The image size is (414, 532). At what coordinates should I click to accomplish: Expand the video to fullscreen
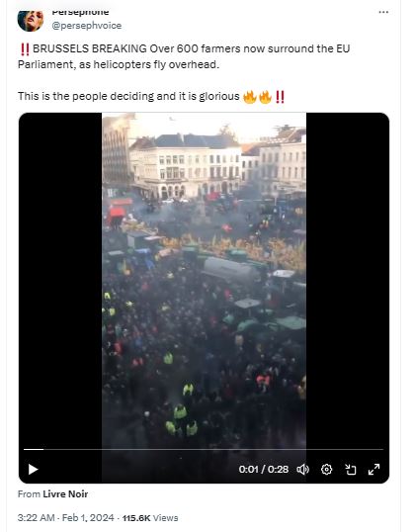click(374, 470)
